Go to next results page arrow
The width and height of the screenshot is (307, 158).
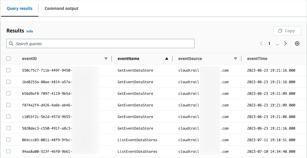286,43
